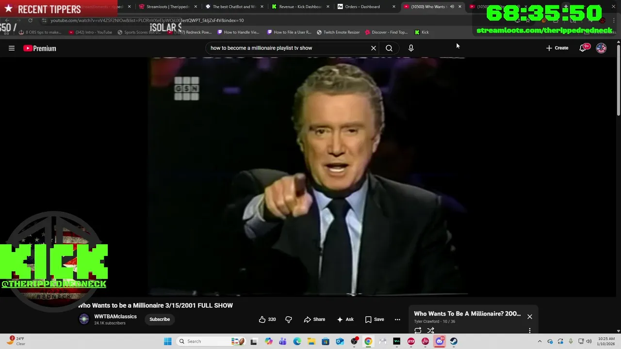Reload the page with the refresh button
This screenshot has height=349, width=621.
point(30,20)
